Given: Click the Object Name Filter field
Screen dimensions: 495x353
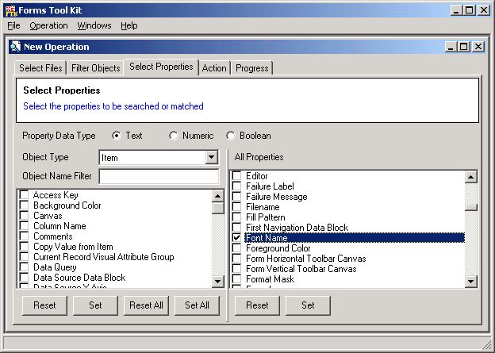Looking at the screenshot, I should click(x=159, y=176).
